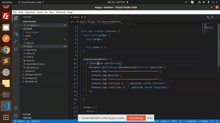220x123 pixels.
Task: Click Activities in the top bar
Action: pos(7,2)
